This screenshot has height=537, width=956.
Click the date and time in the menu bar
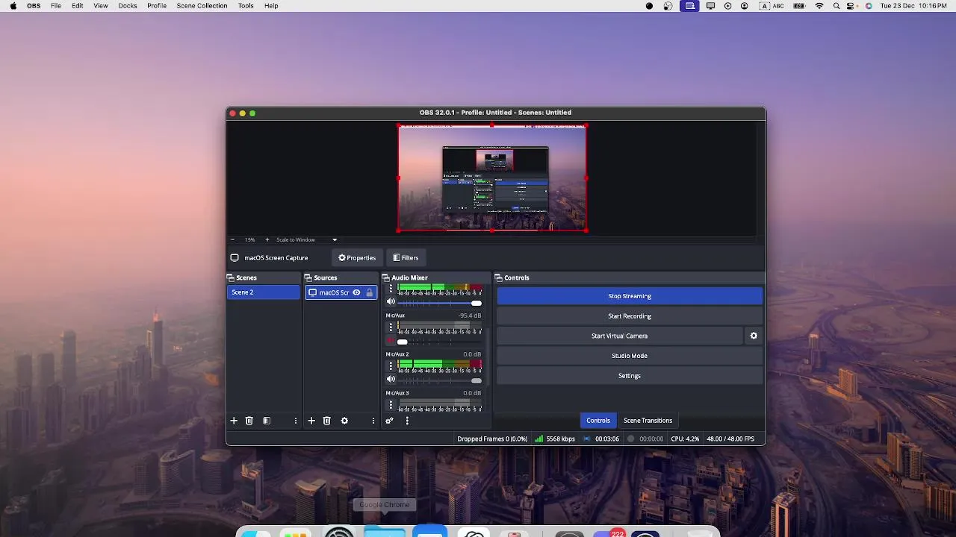pyautogui.click(x=914, y=6)
